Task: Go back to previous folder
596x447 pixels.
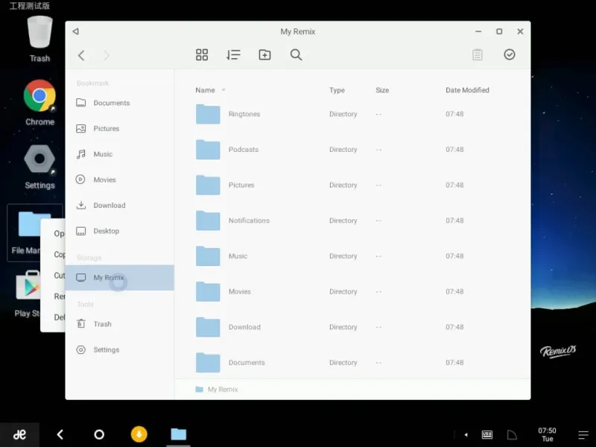Action: 81,55
